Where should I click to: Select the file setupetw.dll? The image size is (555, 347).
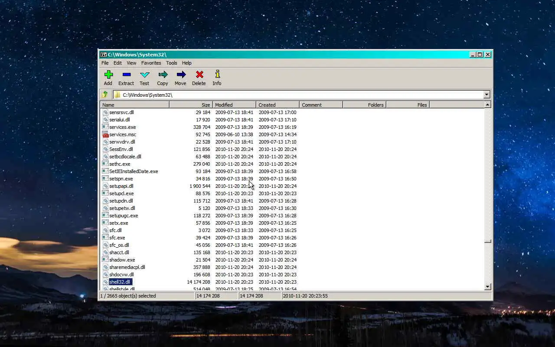[122, 208]
